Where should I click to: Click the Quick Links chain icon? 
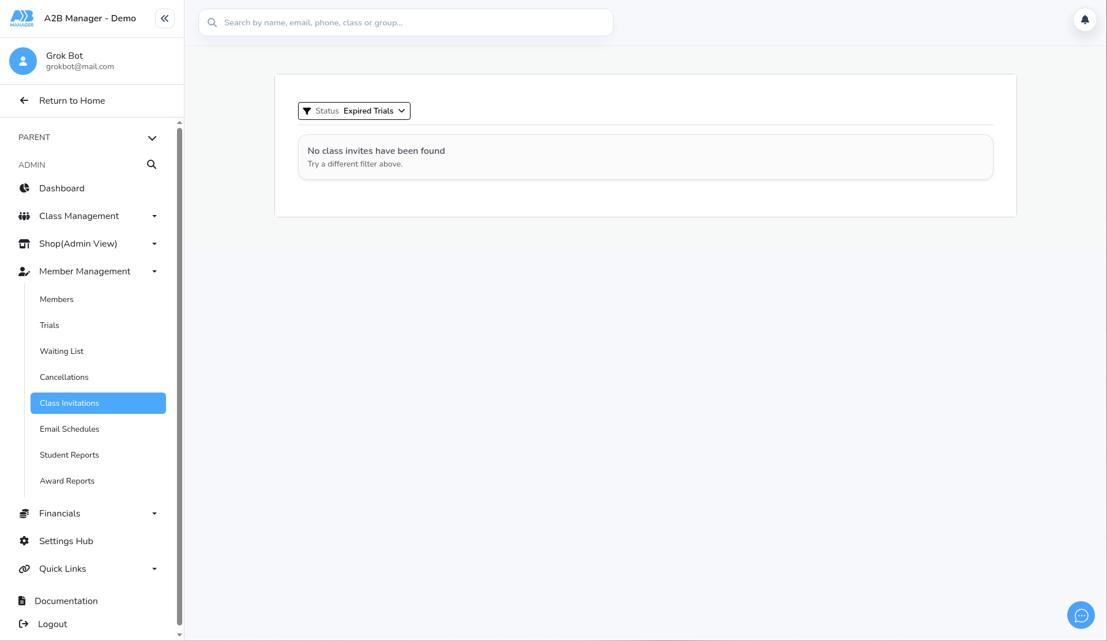[x=24, y=569]
